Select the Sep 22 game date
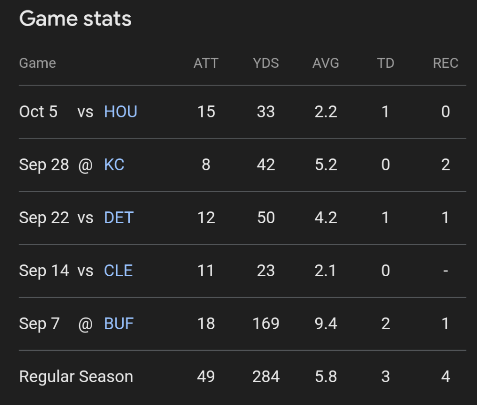This screenshot has height=405, width=477. coord(44,218)
